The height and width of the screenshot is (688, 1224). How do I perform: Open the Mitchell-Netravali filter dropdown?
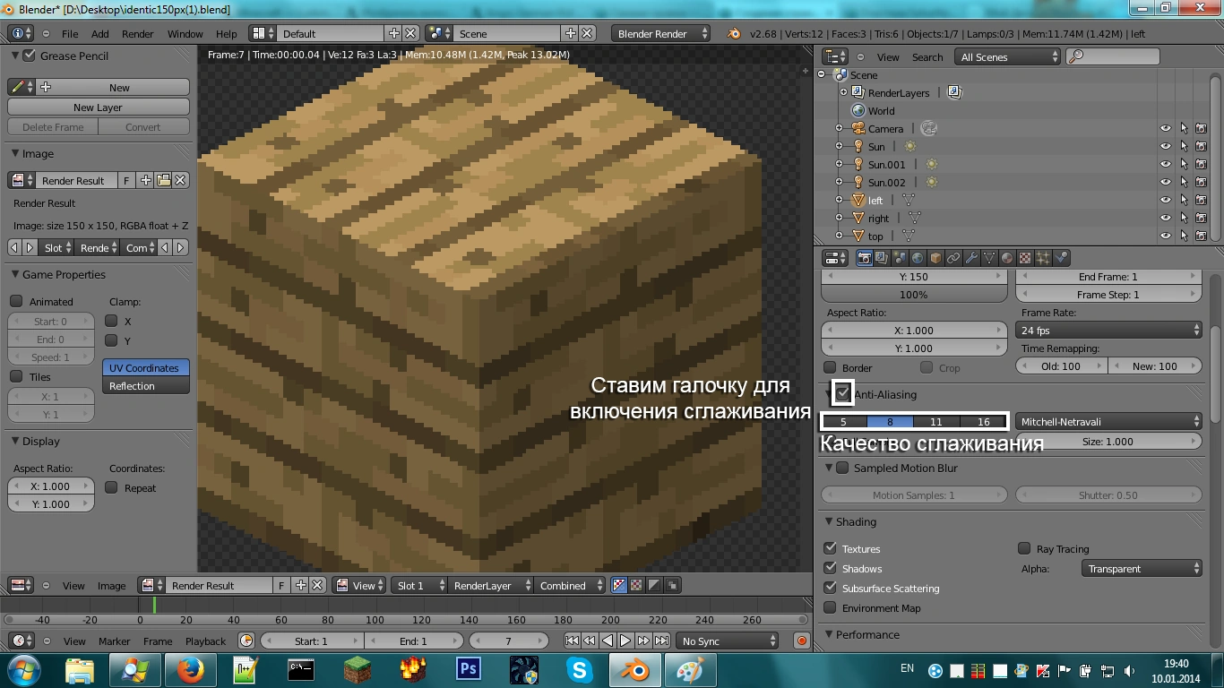(1108, 421)
